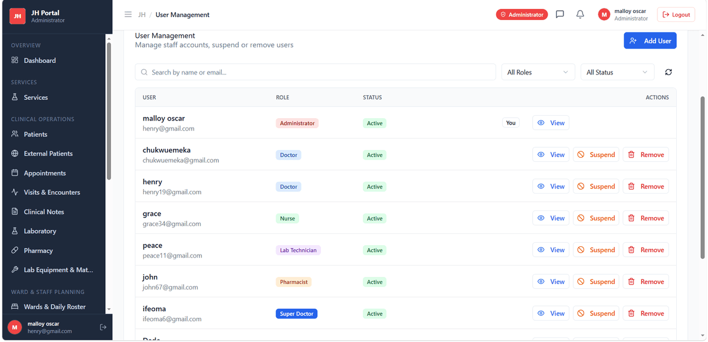Search users by name or email field
This screenshot has height=342, width=708.
click(315, 72)
